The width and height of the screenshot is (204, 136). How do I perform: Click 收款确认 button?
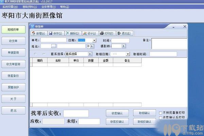click(x=117, y=113)
